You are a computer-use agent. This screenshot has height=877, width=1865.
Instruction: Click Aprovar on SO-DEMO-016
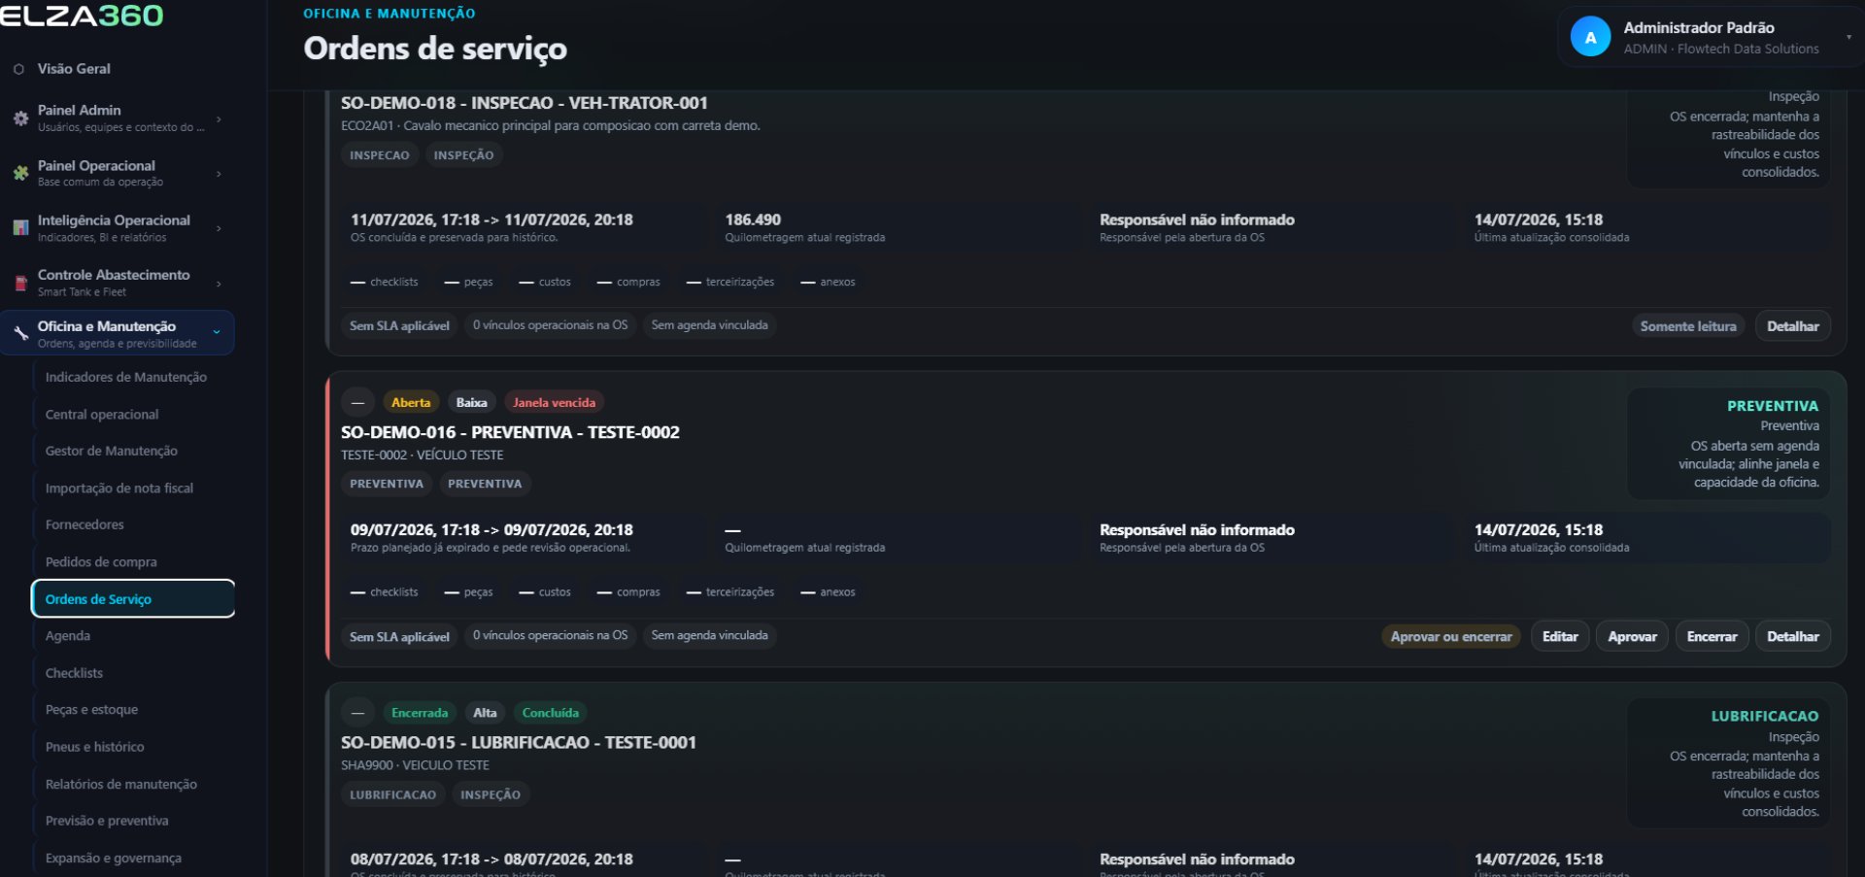pyautogui.click(x=1632, y=636)
